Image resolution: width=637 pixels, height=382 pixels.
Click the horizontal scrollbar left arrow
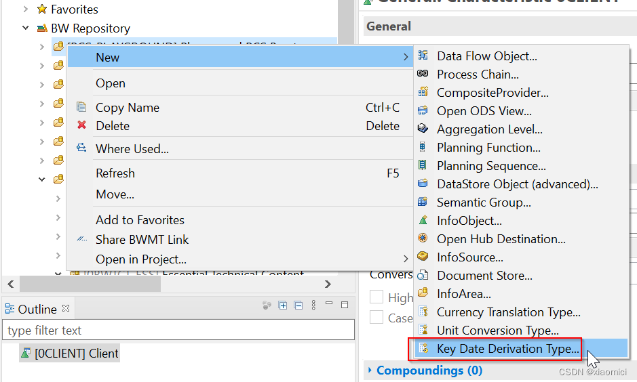click(11, 284)
